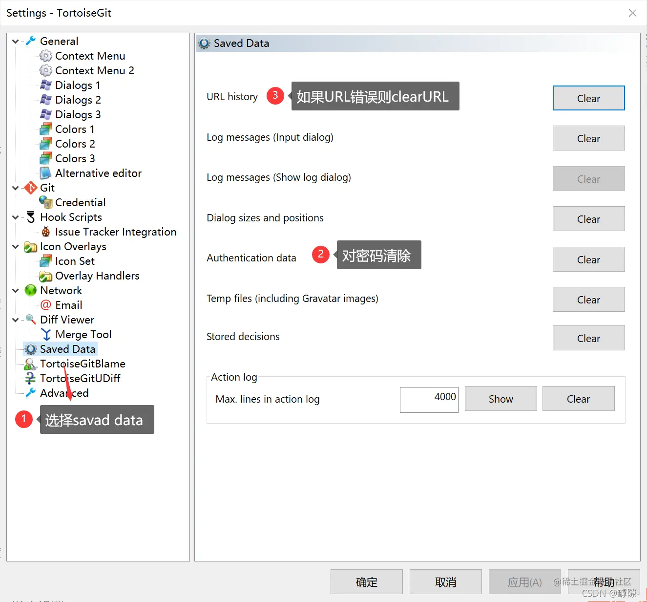Click the 帮助 help button
This screenshot has height=602, width=647.
[x=604, y=581]
